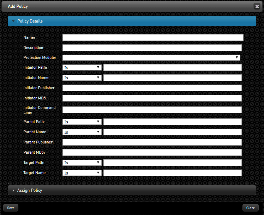Close the Add Policy dialog with X
Viewport: 264px width, 215px height.
click(x=257, y=6)
